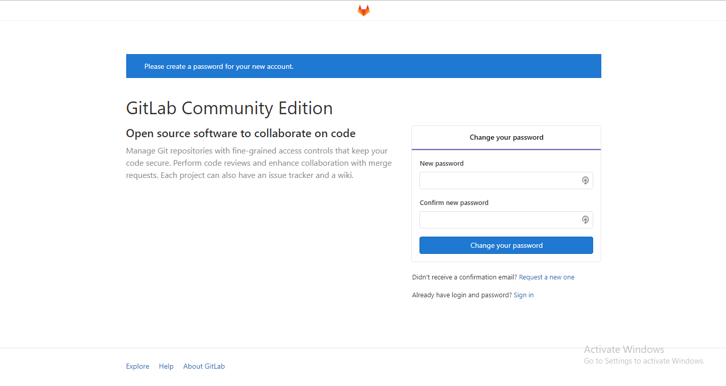
Task: Open the Request a new one link
Action: [546, 277]
